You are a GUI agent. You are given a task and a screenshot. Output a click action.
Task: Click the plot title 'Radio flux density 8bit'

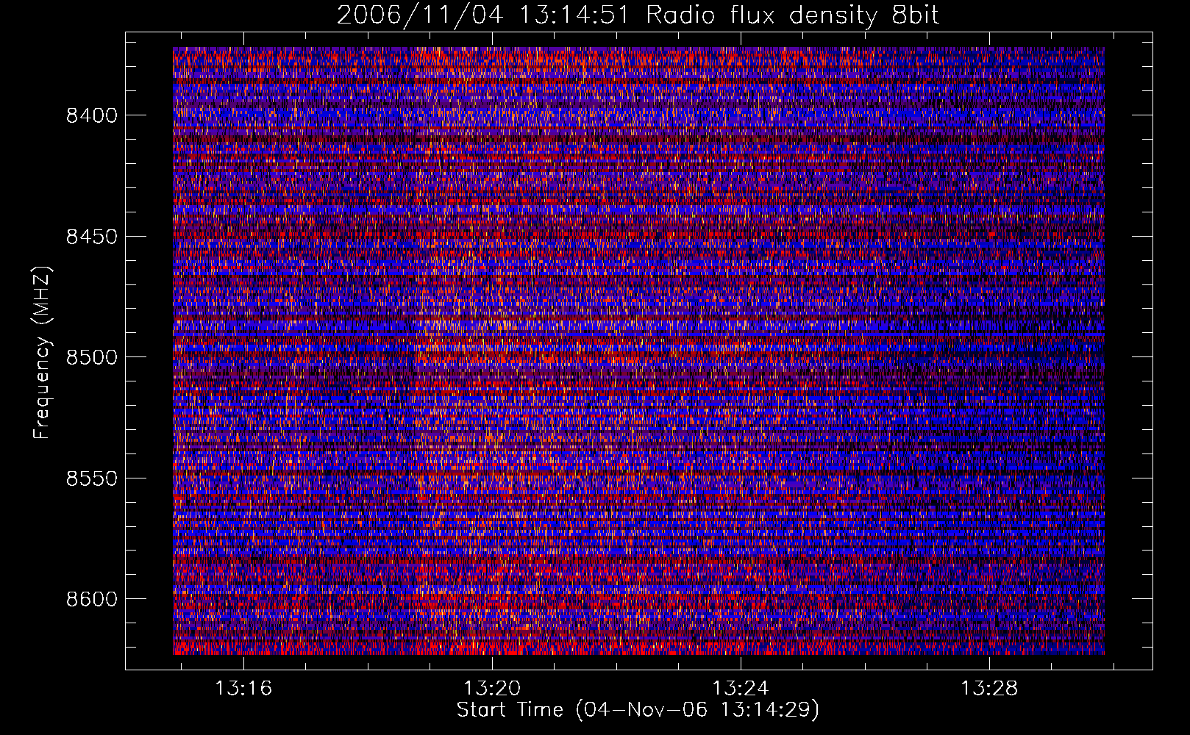(792, 15)
